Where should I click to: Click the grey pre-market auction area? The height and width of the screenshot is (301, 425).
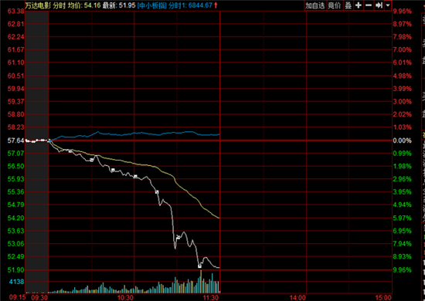click(37, 151)
